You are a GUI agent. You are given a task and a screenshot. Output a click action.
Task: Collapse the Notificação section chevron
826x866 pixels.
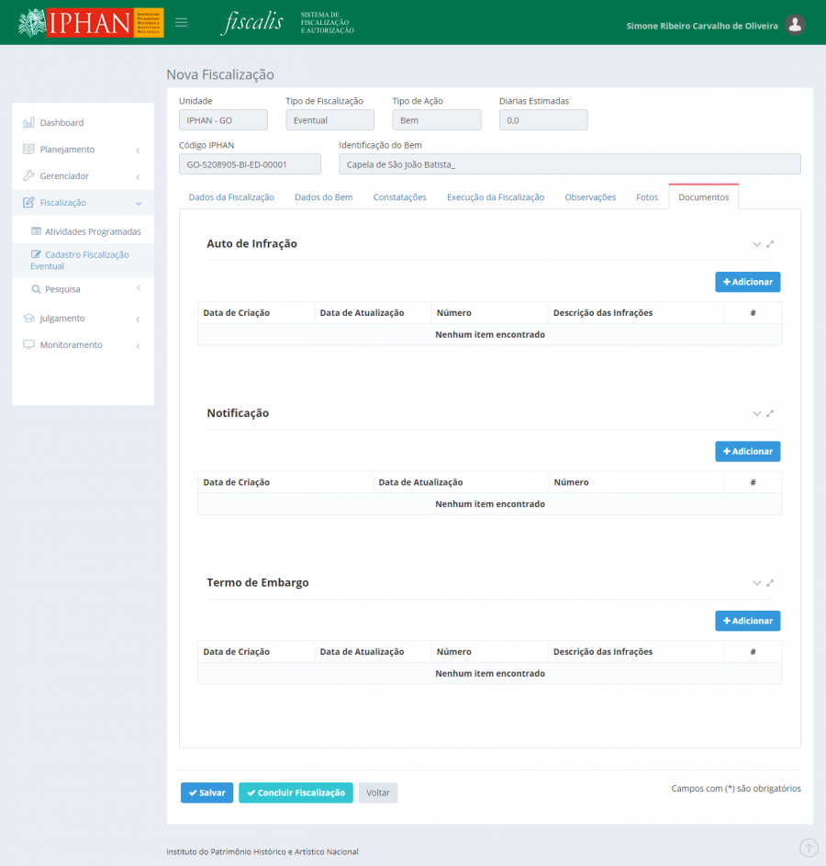click(756, 413)
